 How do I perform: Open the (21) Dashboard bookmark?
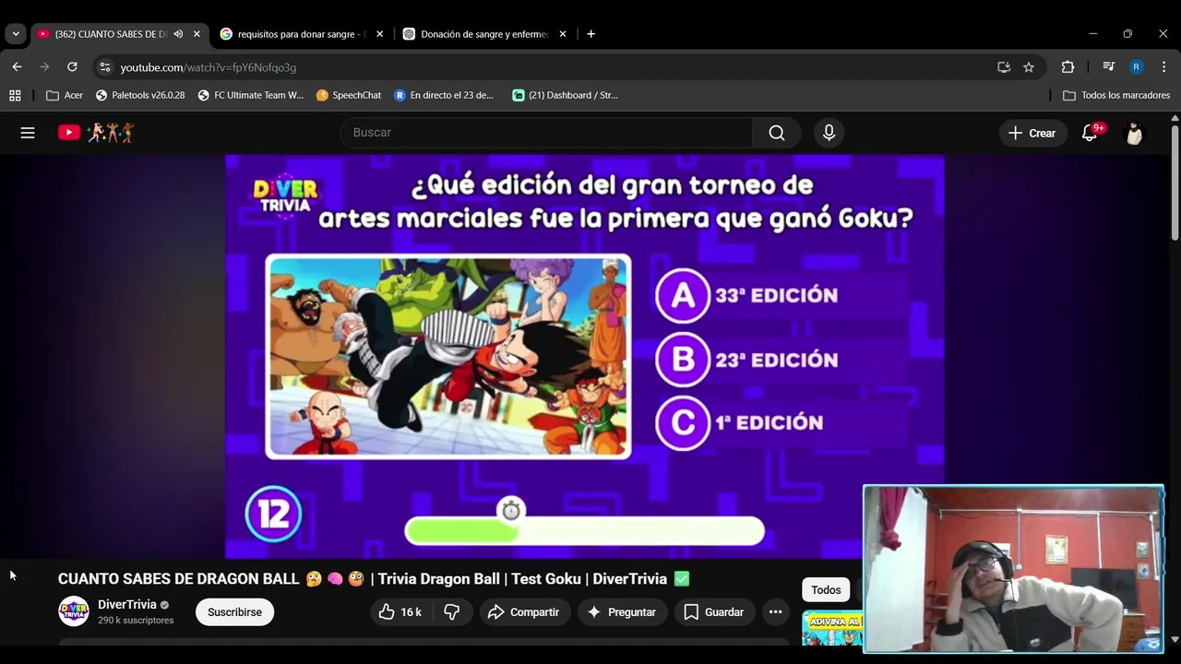point(565,95)
